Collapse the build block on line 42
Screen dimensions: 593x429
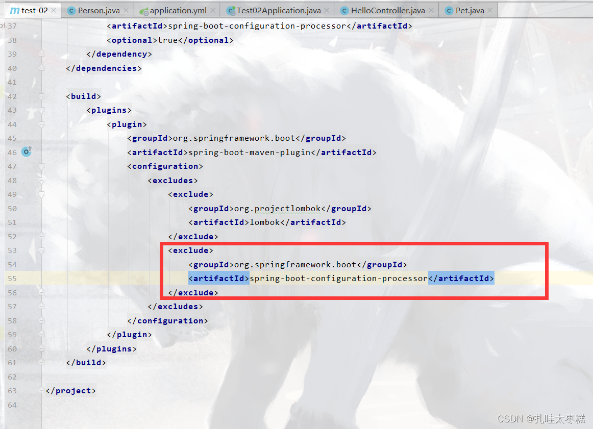[x=42, y=96]
